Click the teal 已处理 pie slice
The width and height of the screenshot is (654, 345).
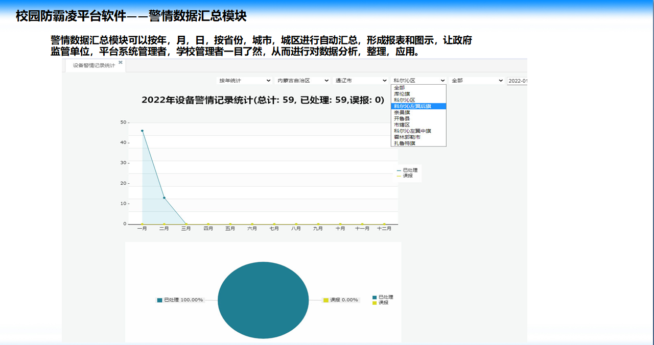coord(263,300)
